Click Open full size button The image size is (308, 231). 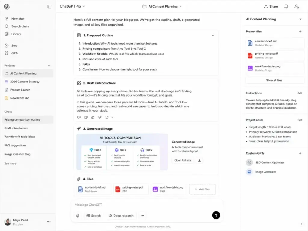coord(183,160)
